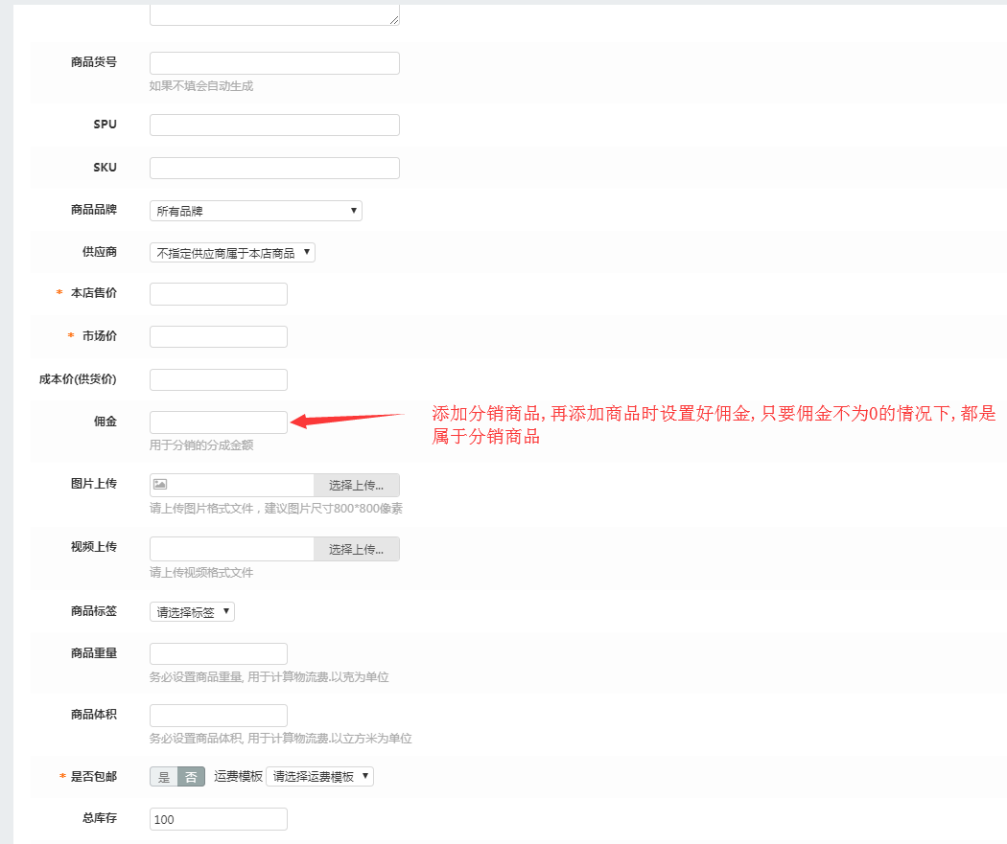Screen dimensions: 1007x844
Task: Click into the SKU text field
Action: pyautogui.click(x=274, y=168)
